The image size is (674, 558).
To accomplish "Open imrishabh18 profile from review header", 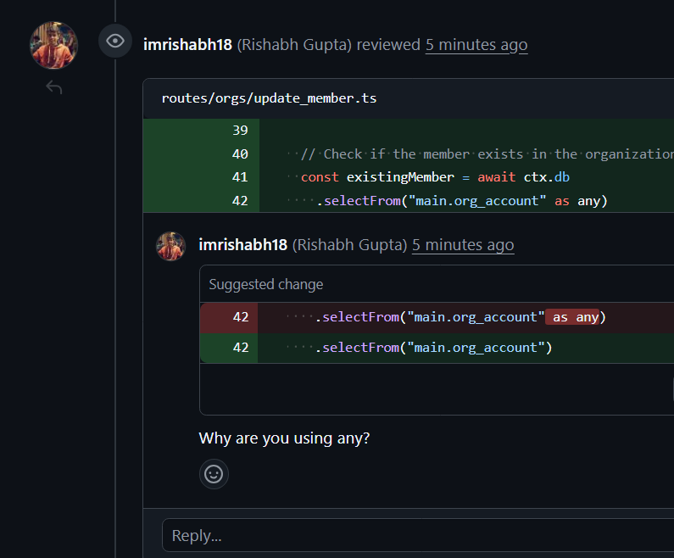I will click(188, 45).
